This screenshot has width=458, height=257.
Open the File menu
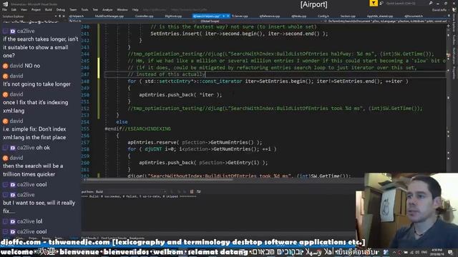pos(5,9)
